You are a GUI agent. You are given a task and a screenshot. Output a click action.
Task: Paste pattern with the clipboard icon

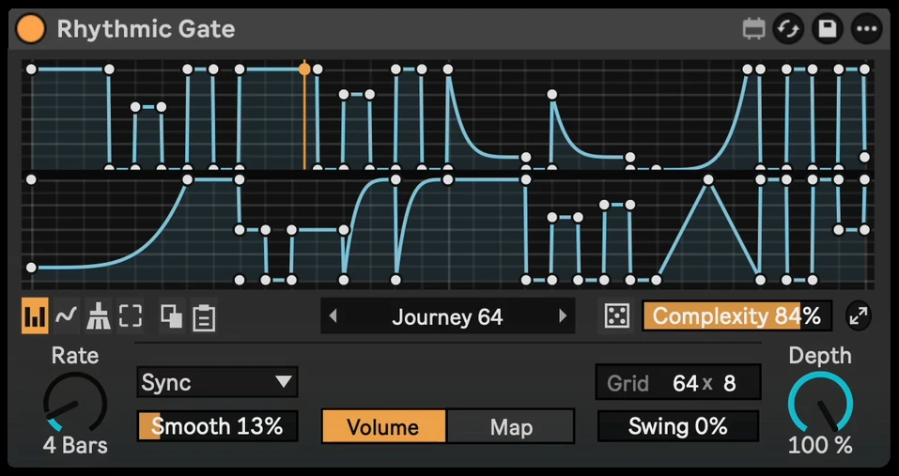pyautogui.click(x=204, y=317)
